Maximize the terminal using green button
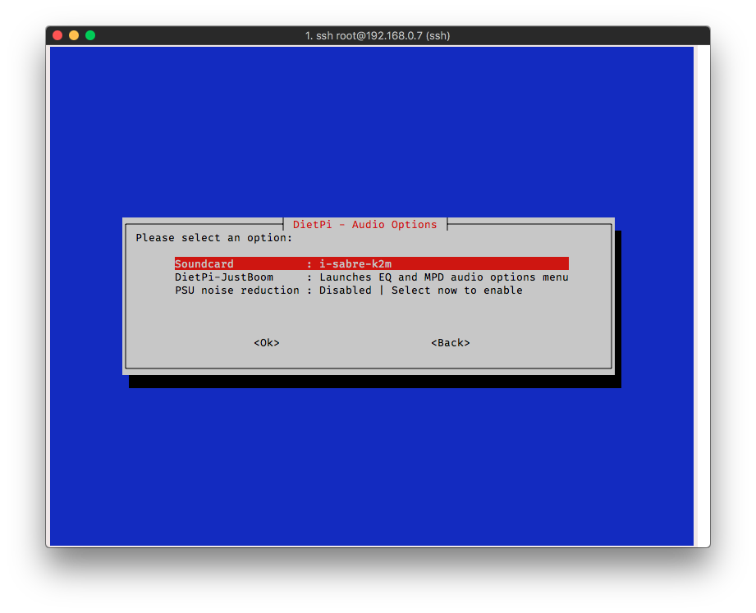 [90, 35]
